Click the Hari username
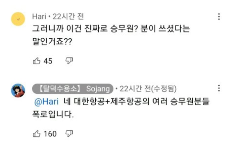Viewport: 225px width, 146px height. pos(39,16)
